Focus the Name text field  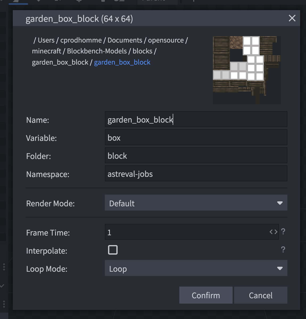pos(196,120)
